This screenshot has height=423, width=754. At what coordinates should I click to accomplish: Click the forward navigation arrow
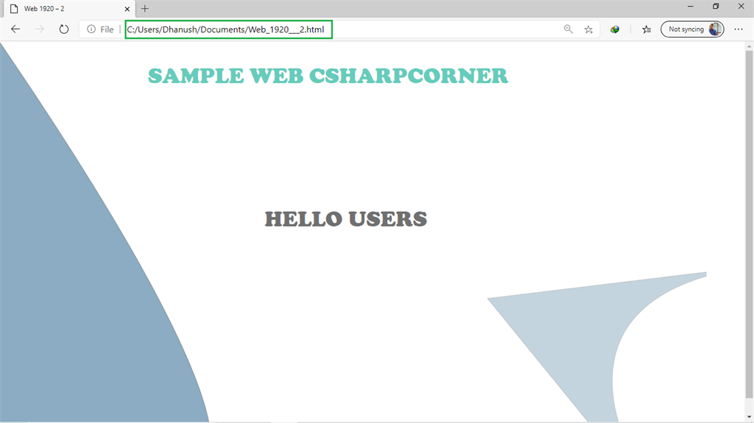tap(40, 29)
